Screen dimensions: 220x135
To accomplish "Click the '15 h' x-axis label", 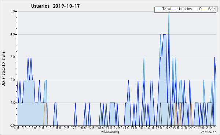I will pyautogui.click(x=142, y=128).
